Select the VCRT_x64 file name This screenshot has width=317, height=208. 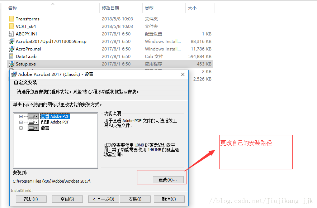[26, 26]
